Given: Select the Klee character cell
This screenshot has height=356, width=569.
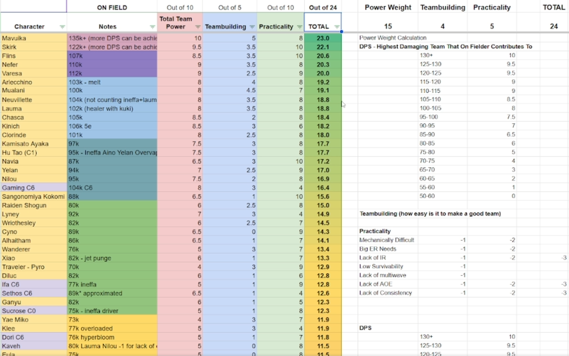Looking at the screenshot, I should click(33, 328).
